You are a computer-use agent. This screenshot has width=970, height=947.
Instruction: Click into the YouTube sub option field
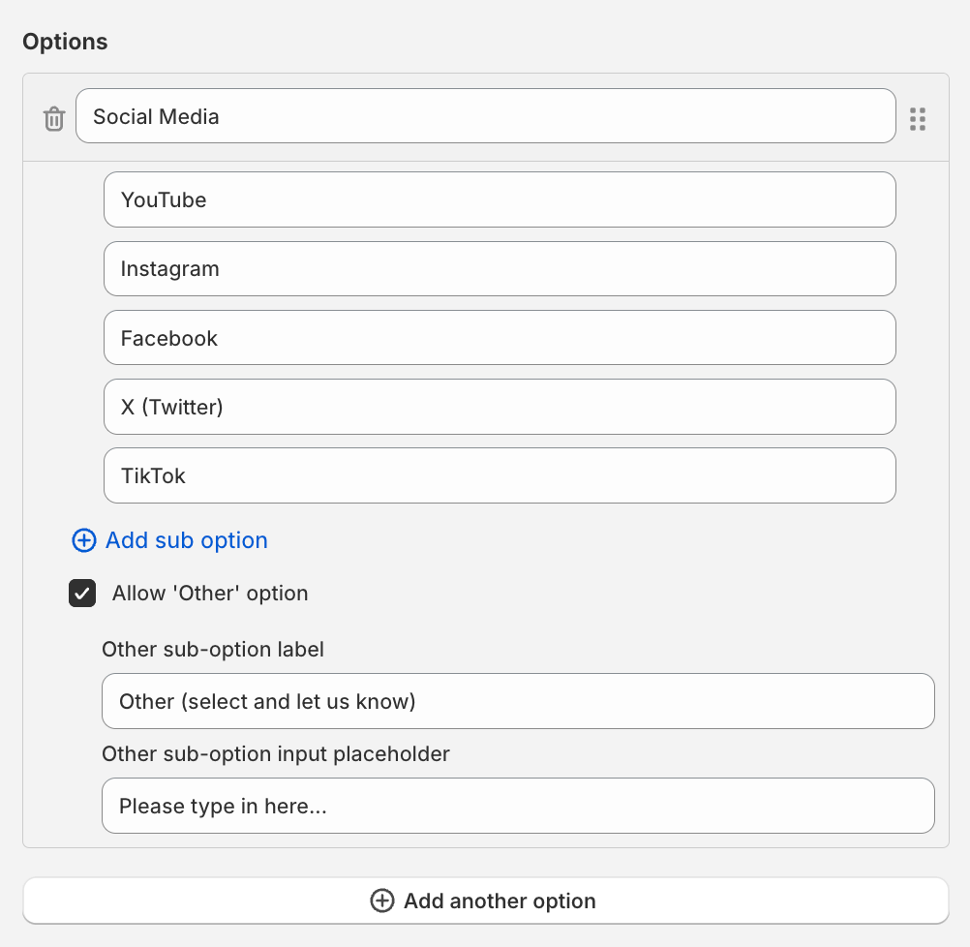coord(500,199)
